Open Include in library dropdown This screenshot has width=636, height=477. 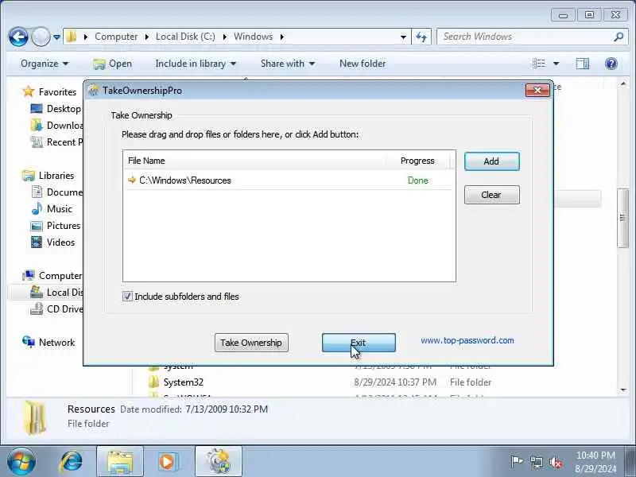196,64
